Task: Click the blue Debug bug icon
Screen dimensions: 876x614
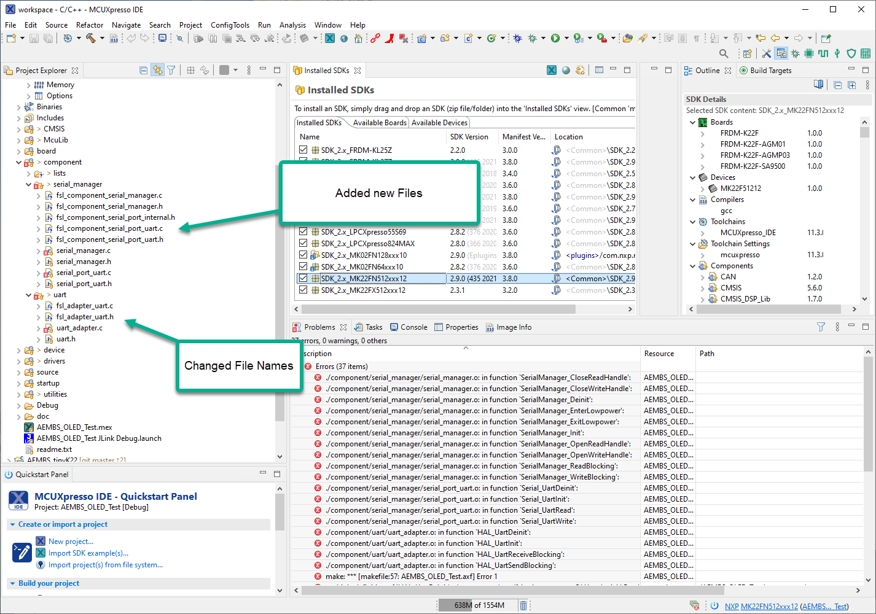Action: point(518,38)
